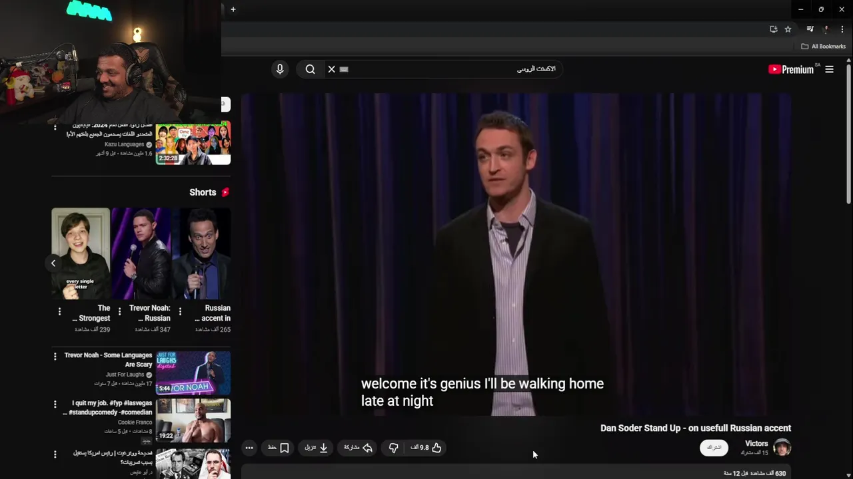Viewport: 853px width, 479px height.
Task: Open the Victors channel avatar
Action: pyautogui.click(x=782, y=447)
